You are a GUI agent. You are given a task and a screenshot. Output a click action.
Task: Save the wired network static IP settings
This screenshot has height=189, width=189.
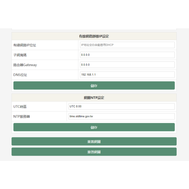point(94,85)
